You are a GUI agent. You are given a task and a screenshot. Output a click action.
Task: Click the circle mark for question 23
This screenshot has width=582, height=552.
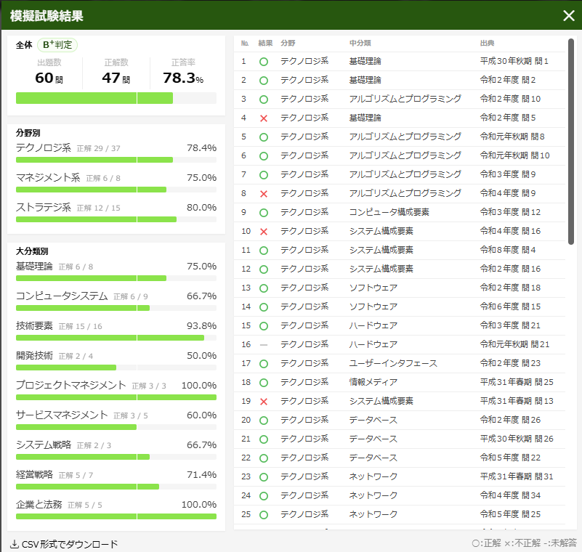pyautogui.click(x=264, y=477)
